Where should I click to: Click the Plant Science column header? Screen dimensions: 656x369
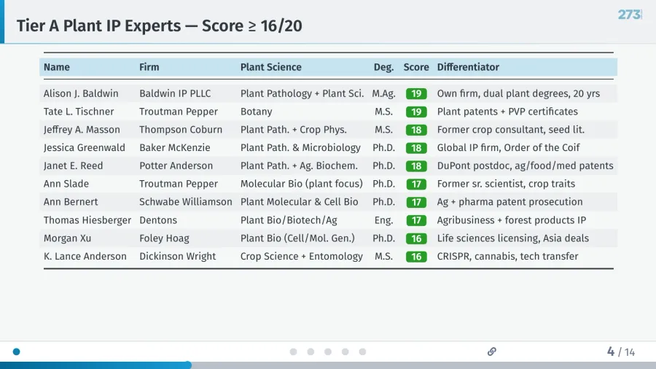click(270, 67)
